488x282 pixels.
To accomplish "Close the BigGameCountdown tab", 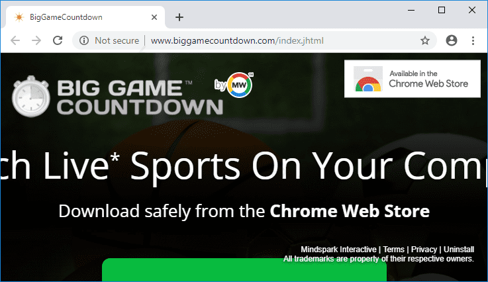I will pos(155,17).
